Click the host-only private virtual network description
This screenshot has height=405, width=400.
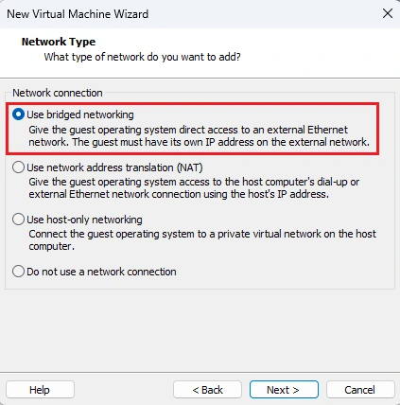pos(202,240)
